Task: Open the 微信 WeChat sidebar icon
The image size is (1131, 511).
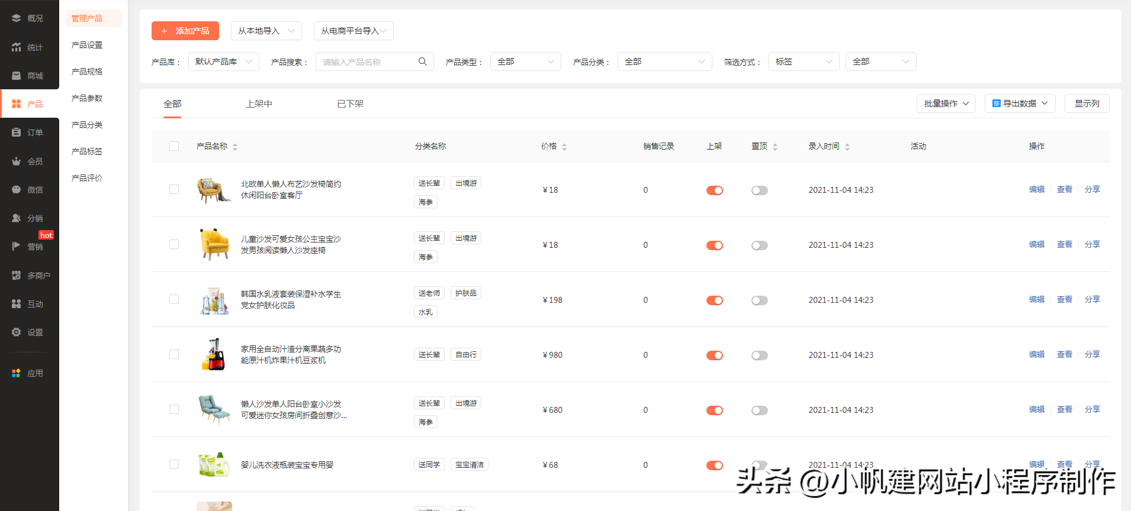Action: [17, 190]
